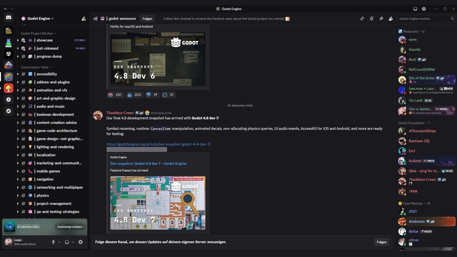Toggle the reaction with count 31
This screenshot has width=457, height=257.
pos(168,95)
